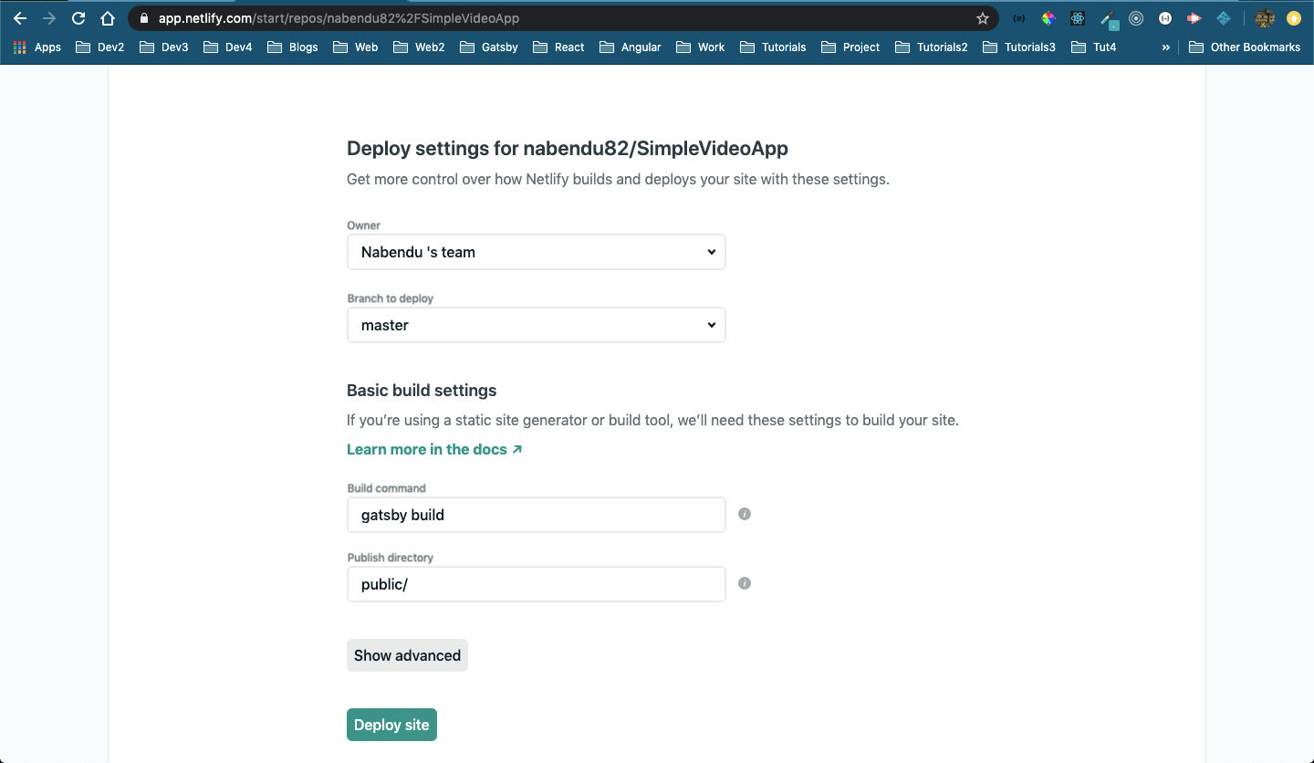Screen dimensions: 1314x763
Task: Click the Publish directory input field
Action: [x=537, y=584]
